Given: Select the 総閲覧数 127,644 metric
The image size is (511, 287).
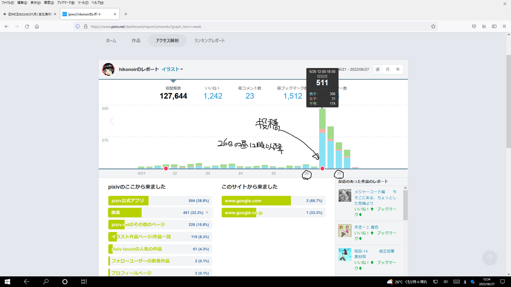Looking at the screenshot, I should coord(173,93).
